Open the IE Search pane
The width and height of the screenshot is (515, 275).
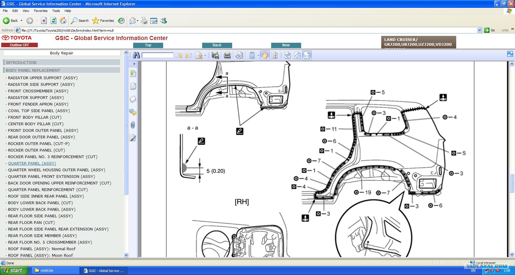[80, 21]
